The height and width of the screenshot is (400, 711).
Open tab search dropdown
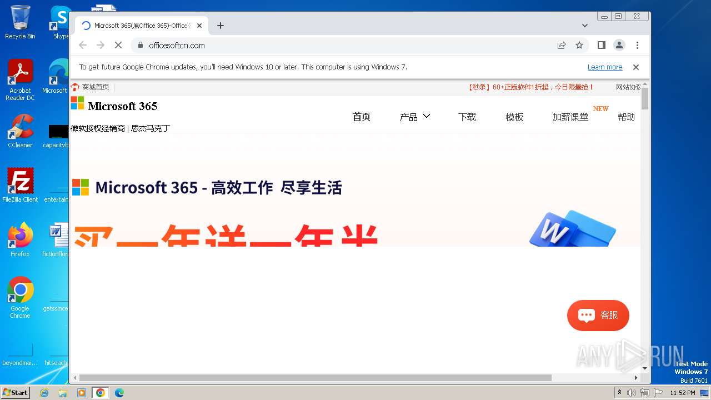pyautogui.click(x=584, y=26)
